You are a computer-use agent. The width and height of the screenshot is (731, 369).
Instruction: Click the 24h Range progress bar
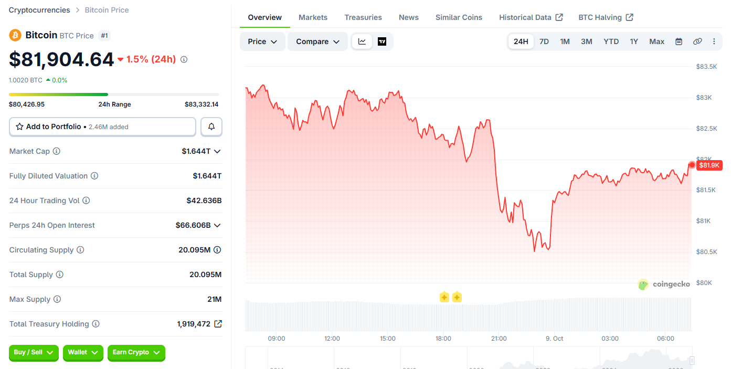point(114,94)
